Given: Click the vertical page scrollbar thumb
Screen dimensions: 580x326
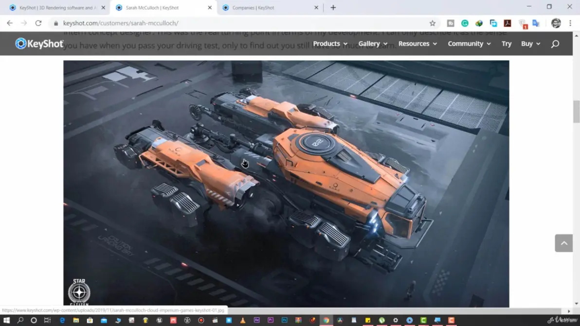Looking at the screenshot, I should pyautogui.click(x=576, y=111).
